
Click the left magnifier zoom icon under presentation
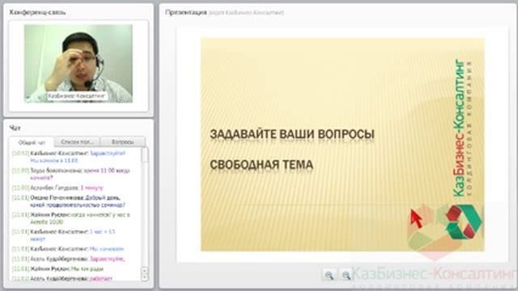tap(329, 275)
